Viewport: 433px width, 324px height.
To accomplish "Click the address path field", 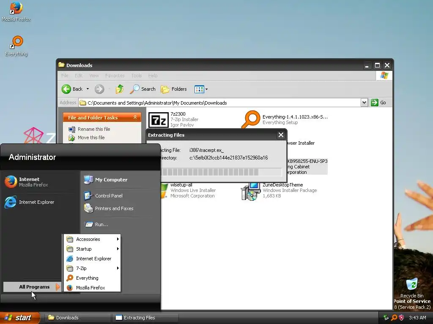I will (220, 103).
